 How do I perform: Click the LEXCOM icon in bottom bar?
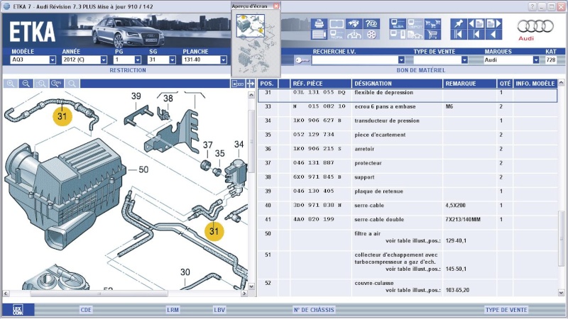[17, 310]
